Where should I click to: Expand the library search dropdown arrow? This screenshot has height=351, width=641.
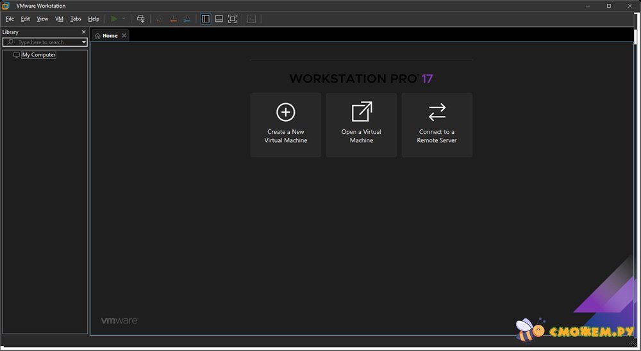click(84, 42)
